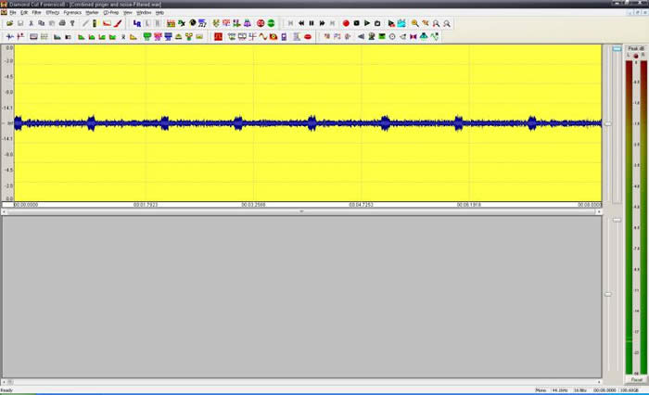Click the gray left-pointing triangle icon

tap(361, 37)
